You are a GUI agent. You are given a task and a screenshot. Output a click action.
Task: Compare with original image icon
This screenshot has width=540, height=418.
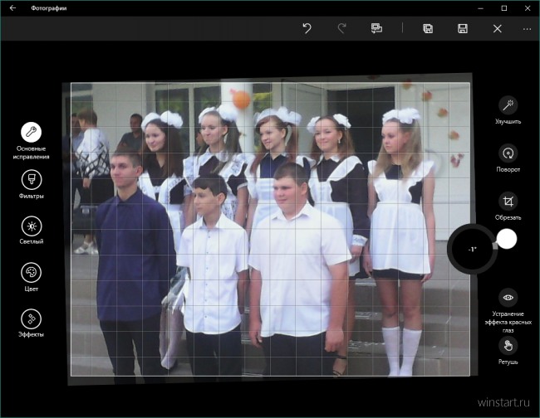coord(376,28)
